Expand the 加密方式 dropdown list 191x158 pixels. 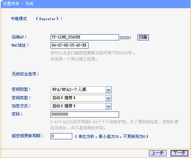[81, 106]
